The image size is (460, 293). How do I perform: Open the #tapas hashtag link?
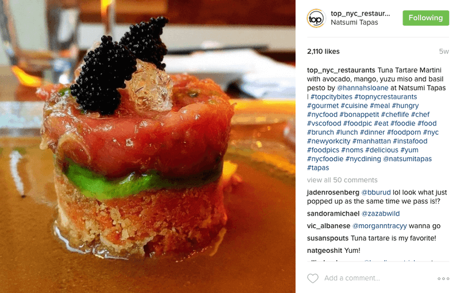318,168
